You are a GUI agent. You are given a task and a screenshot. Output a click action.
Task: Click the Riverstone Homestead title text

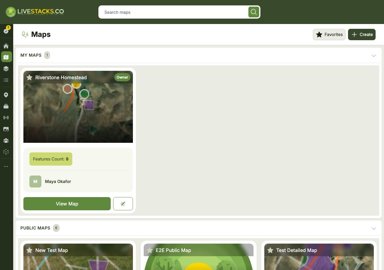click(x=61, y=77)
